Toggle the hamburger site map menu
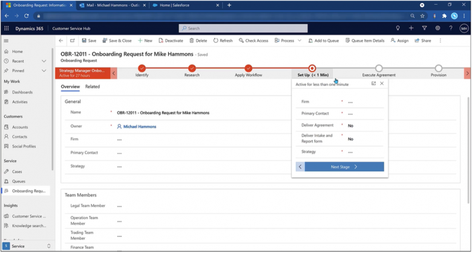Image resolution: width=472 pixels, height=253 pixels. pyautogui.click(x=6, y=40)
